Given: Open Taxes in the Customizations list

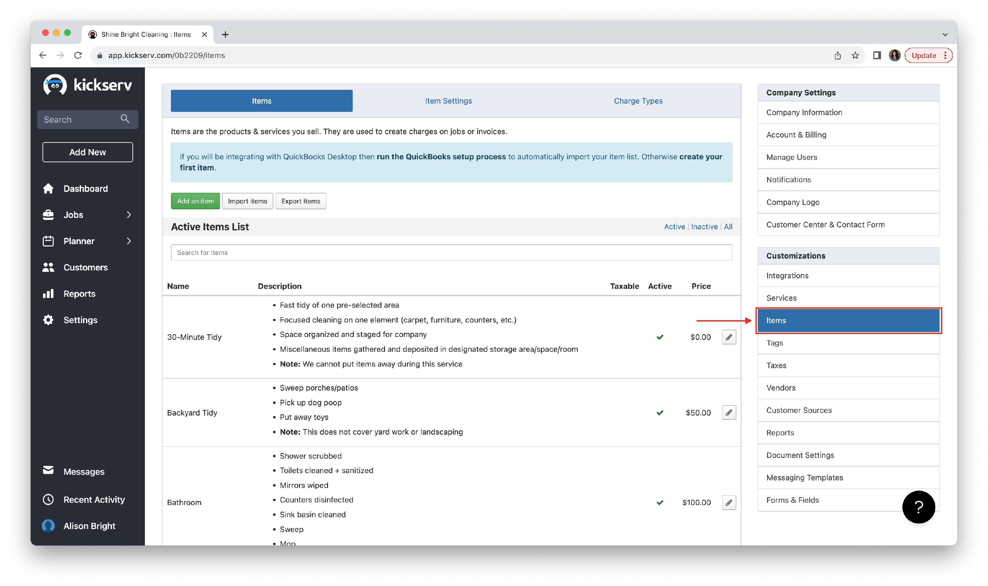Looking at the screenshot, I should tap(776, 365).
